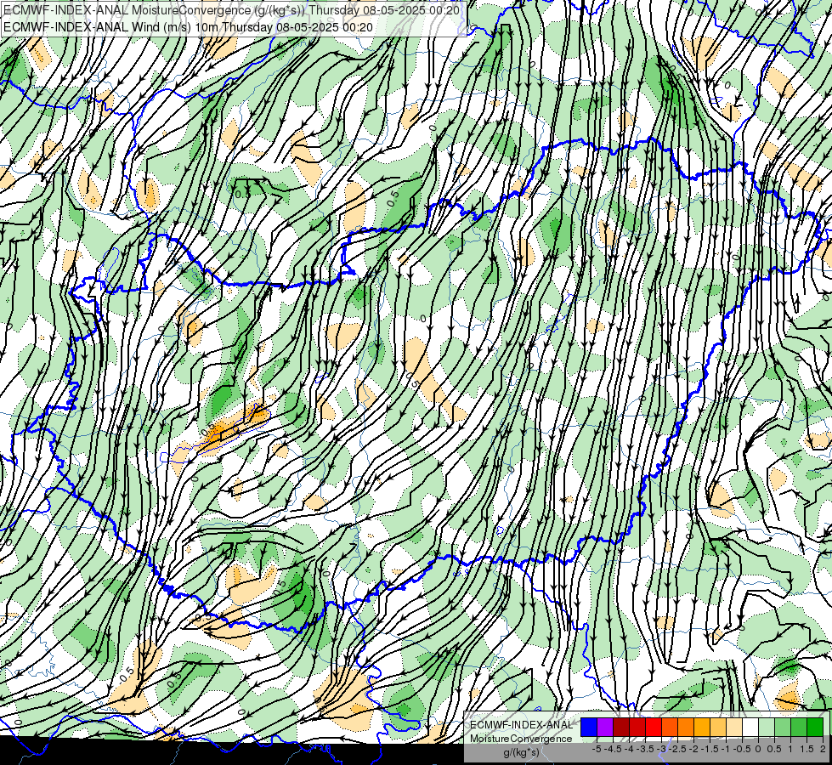This screenshot has height=765, width=832.
Task: Click the -3.5 tick label on legend
Action: [x=645, y=749]
